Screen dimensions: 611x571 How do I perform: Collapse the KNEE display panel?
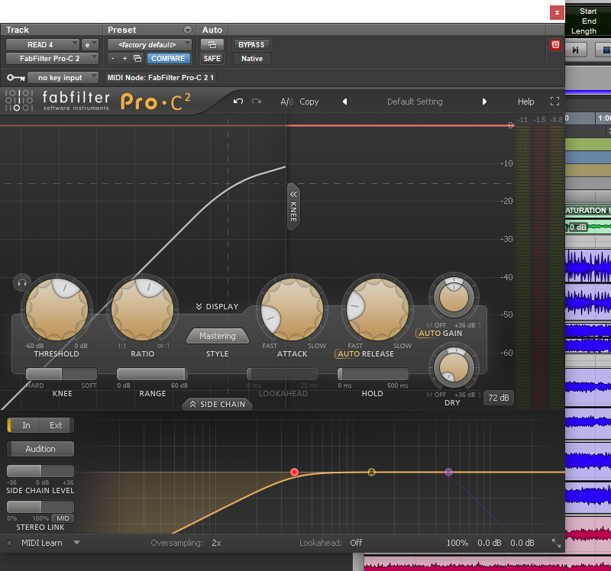[293, 206]
